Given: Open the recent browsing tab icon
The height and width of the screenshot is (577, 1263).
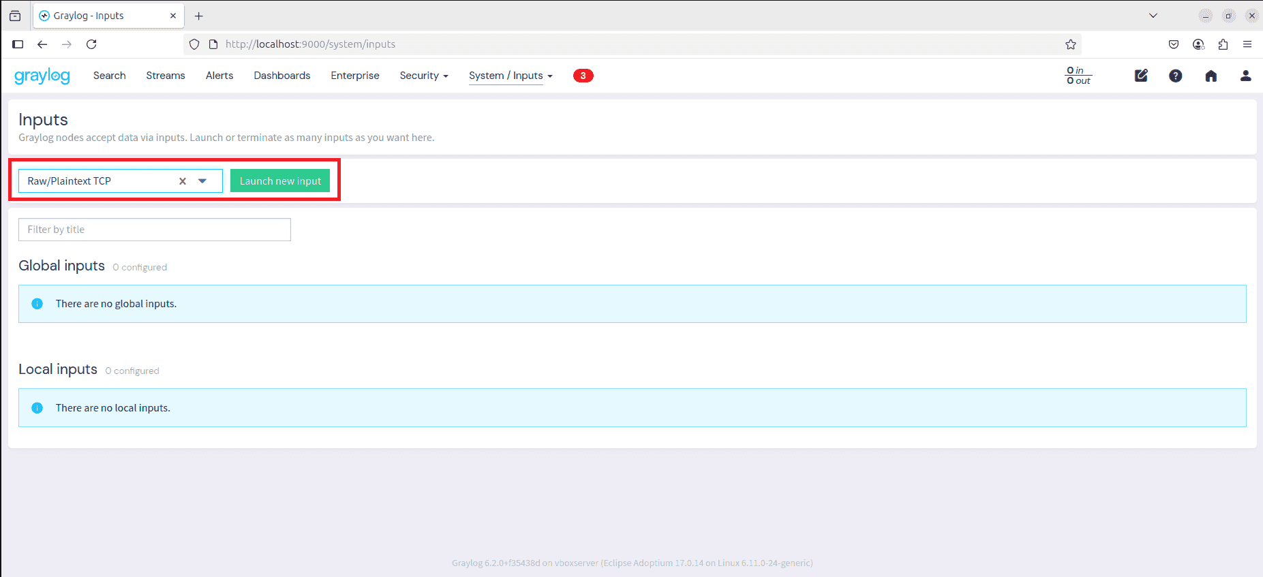Looking at the screenshot, I should 15,16.
